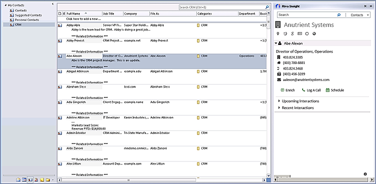Click the contact card icon for Aldo Zanoni

[x=60, y=148]
